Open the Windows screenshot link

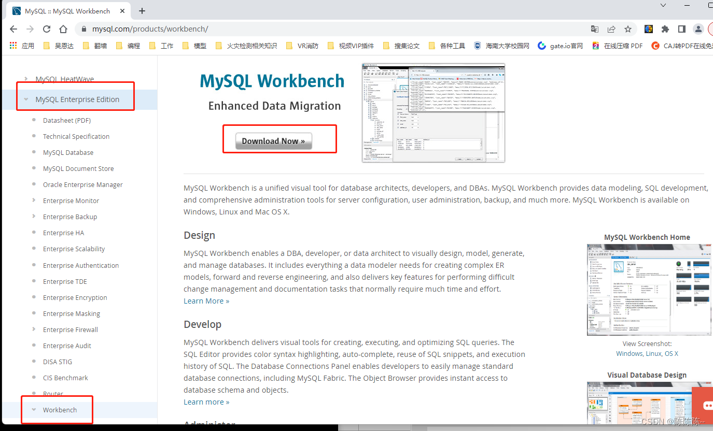tap(629, 353)
